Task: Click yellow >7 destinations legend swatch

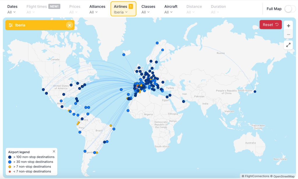Action: click(x=10, y=167)
